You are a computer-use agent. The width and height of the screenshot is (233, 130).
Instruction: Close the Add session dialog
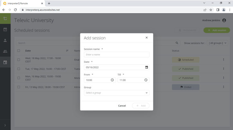(x=147, y=38)
